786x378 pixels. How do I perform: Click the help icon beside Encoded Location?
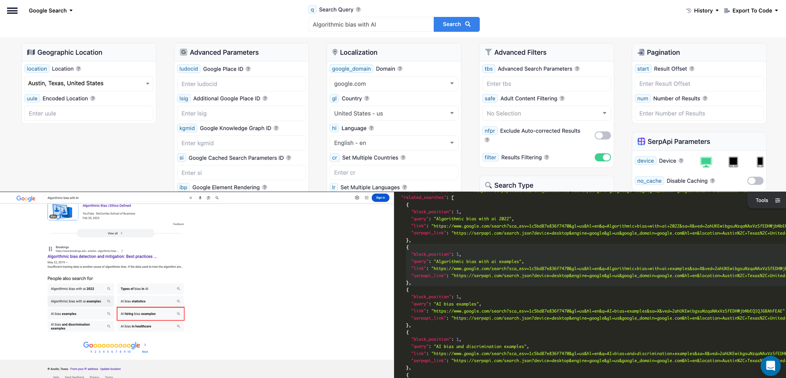coord(93,98)
